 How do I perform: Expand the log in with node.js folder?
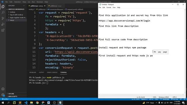16,15
